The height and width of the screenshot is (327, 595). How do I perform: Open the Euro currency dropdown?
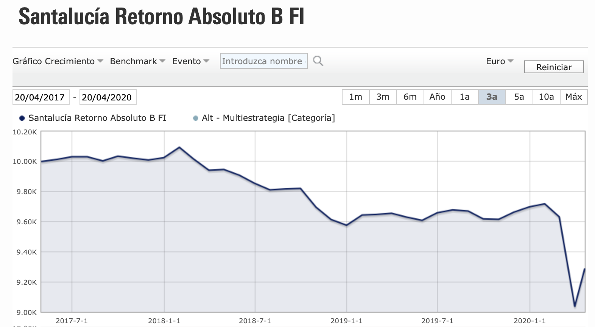click(499, 61)
